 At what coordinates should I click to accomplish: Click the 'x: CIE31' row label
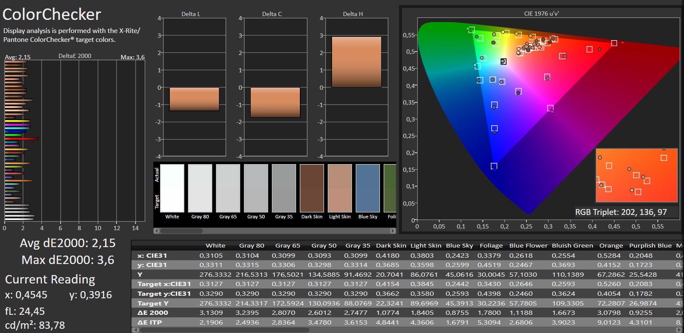click(152, 256)
